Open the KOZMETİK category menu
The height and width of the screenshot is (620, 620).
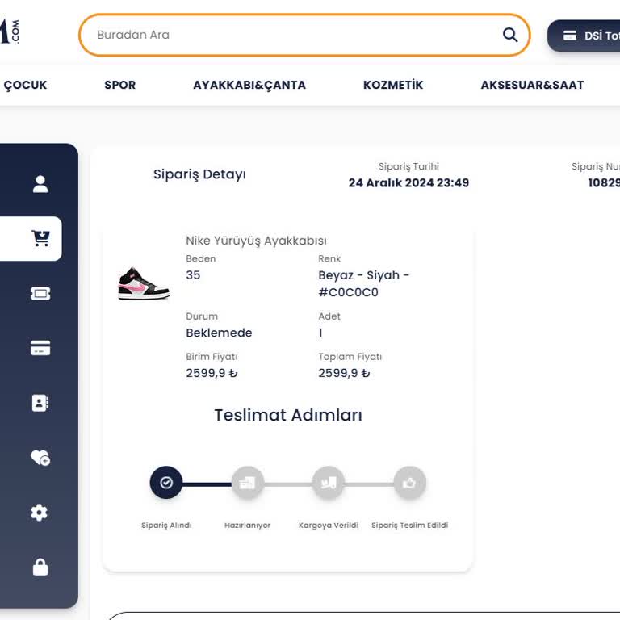[x=393, y=85]
